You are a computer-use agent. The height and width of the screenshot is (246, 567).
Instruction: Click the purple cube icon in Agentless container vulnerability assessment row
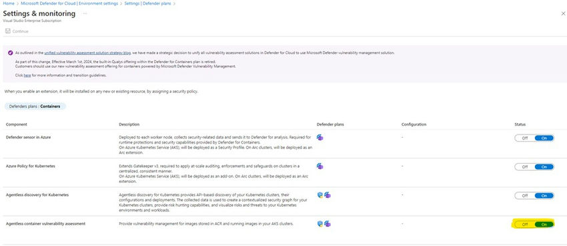point(328,223)
